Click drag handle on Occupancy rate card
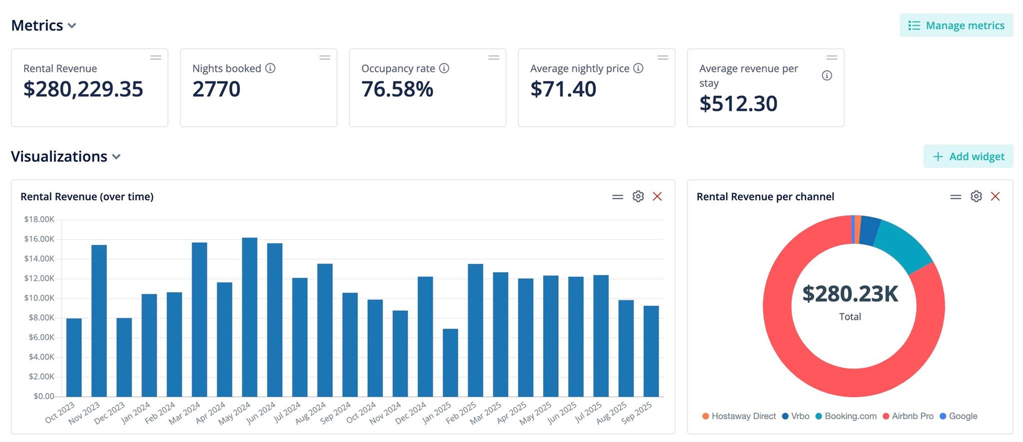 pos(494,58)
